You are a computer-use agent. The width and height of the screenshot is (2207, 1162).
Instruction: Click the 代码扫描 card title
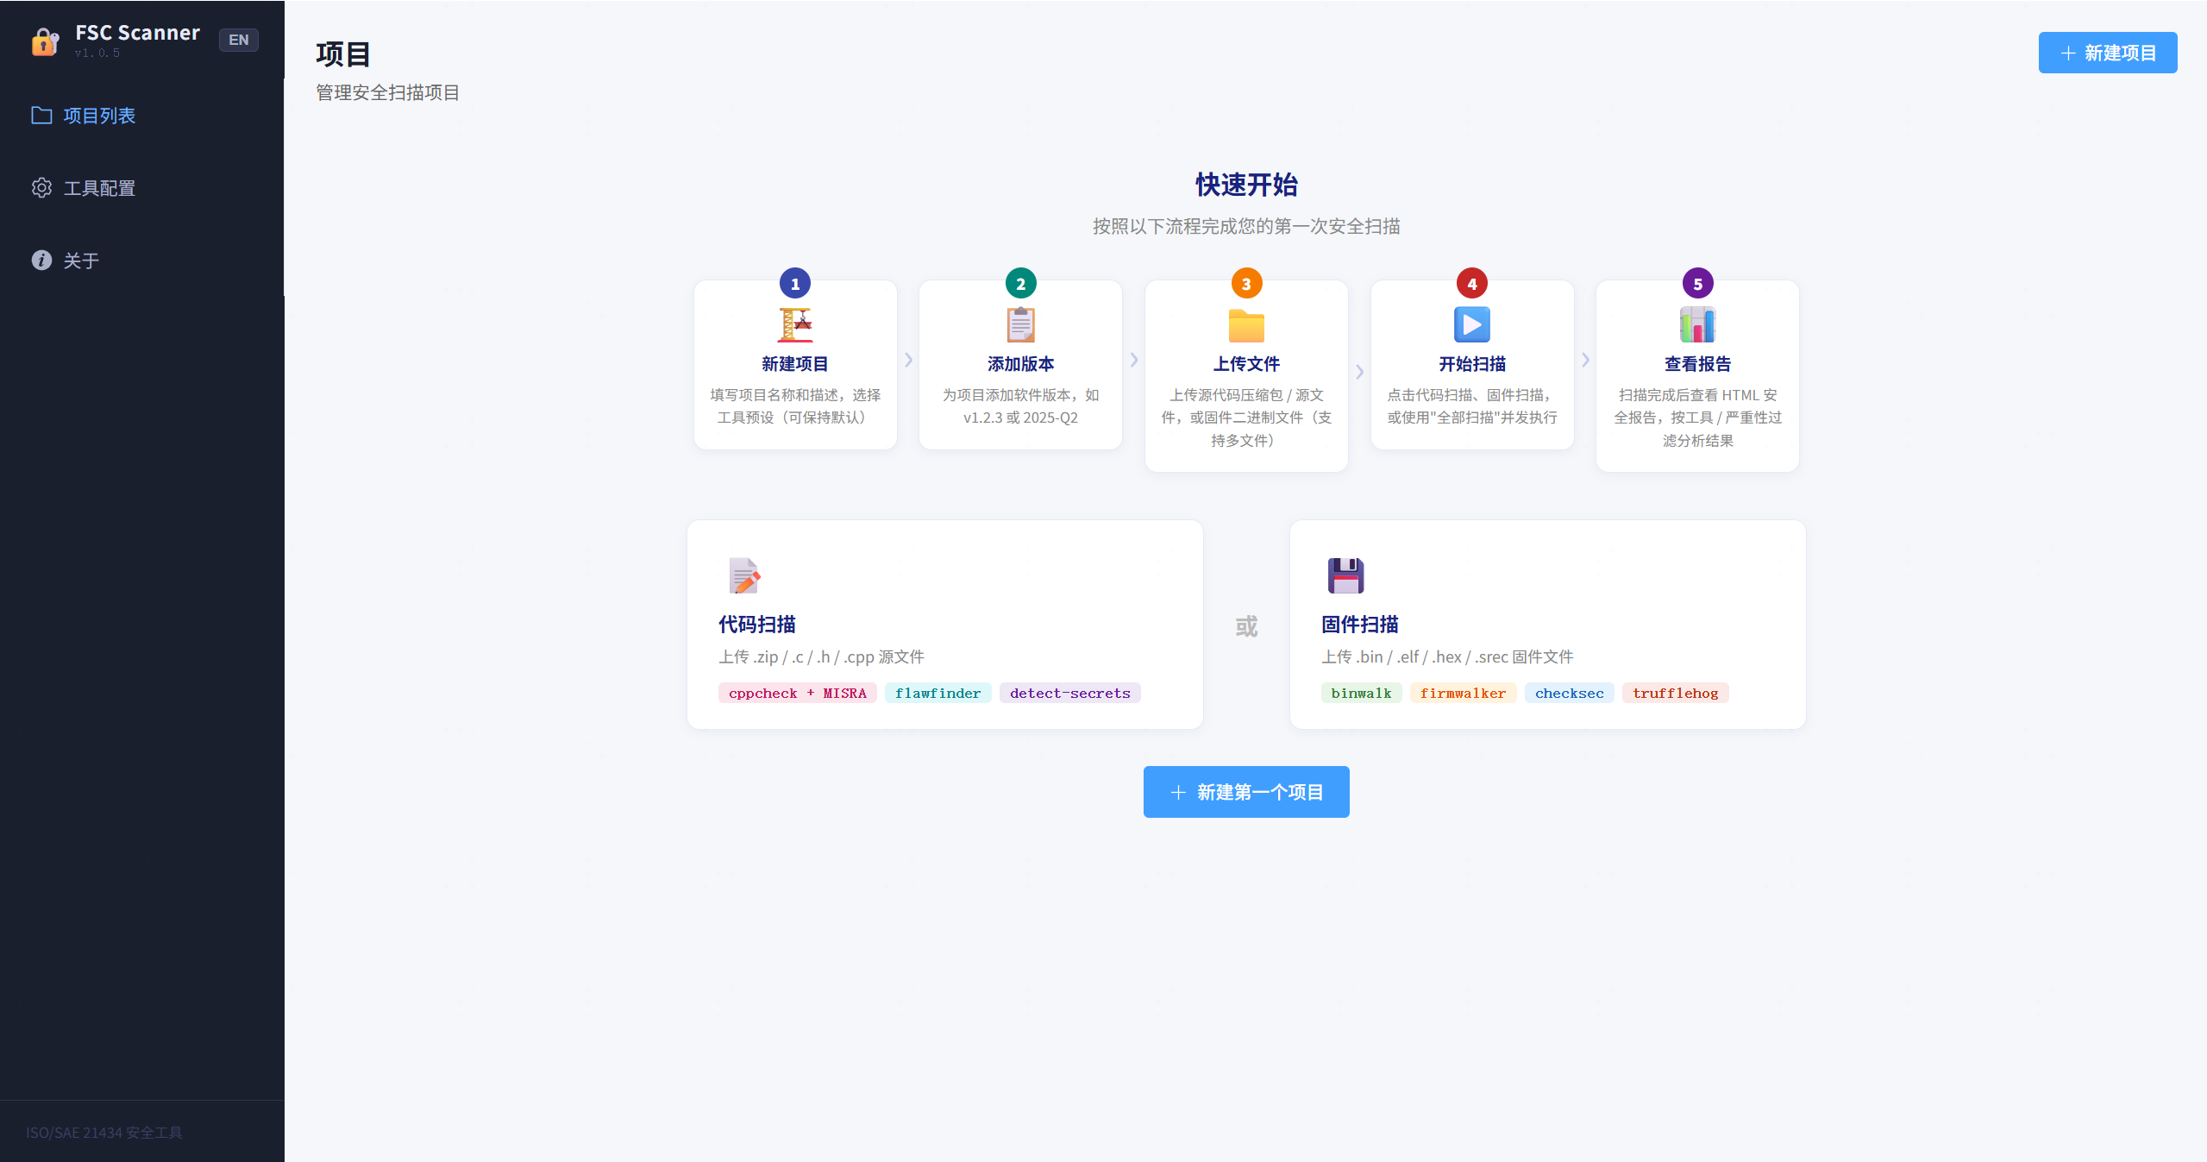point(757,625)
